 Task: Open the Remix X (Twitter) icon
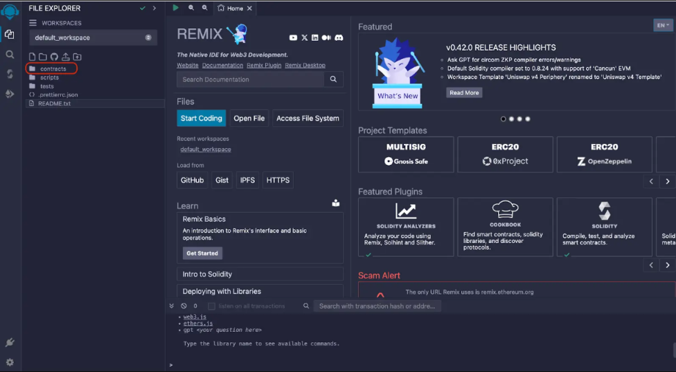tap(304, 38)
